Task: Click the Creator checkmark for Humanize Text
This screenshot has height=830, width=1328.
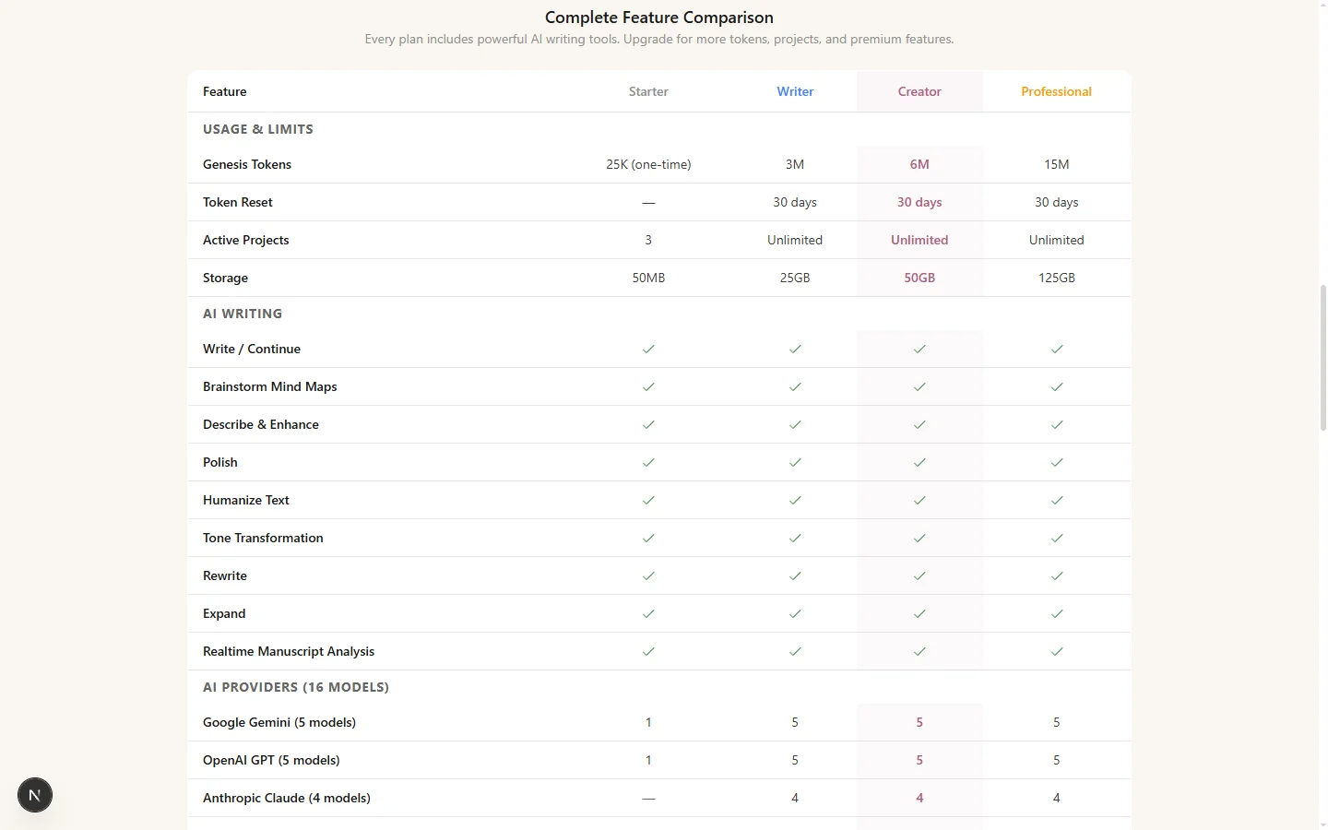Action: [919, 500]
